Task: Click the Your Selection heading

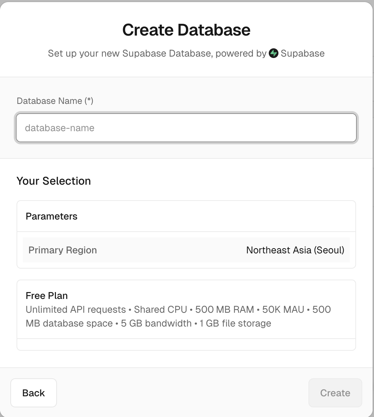Action: pyautogui.click(x=53, y=181)
